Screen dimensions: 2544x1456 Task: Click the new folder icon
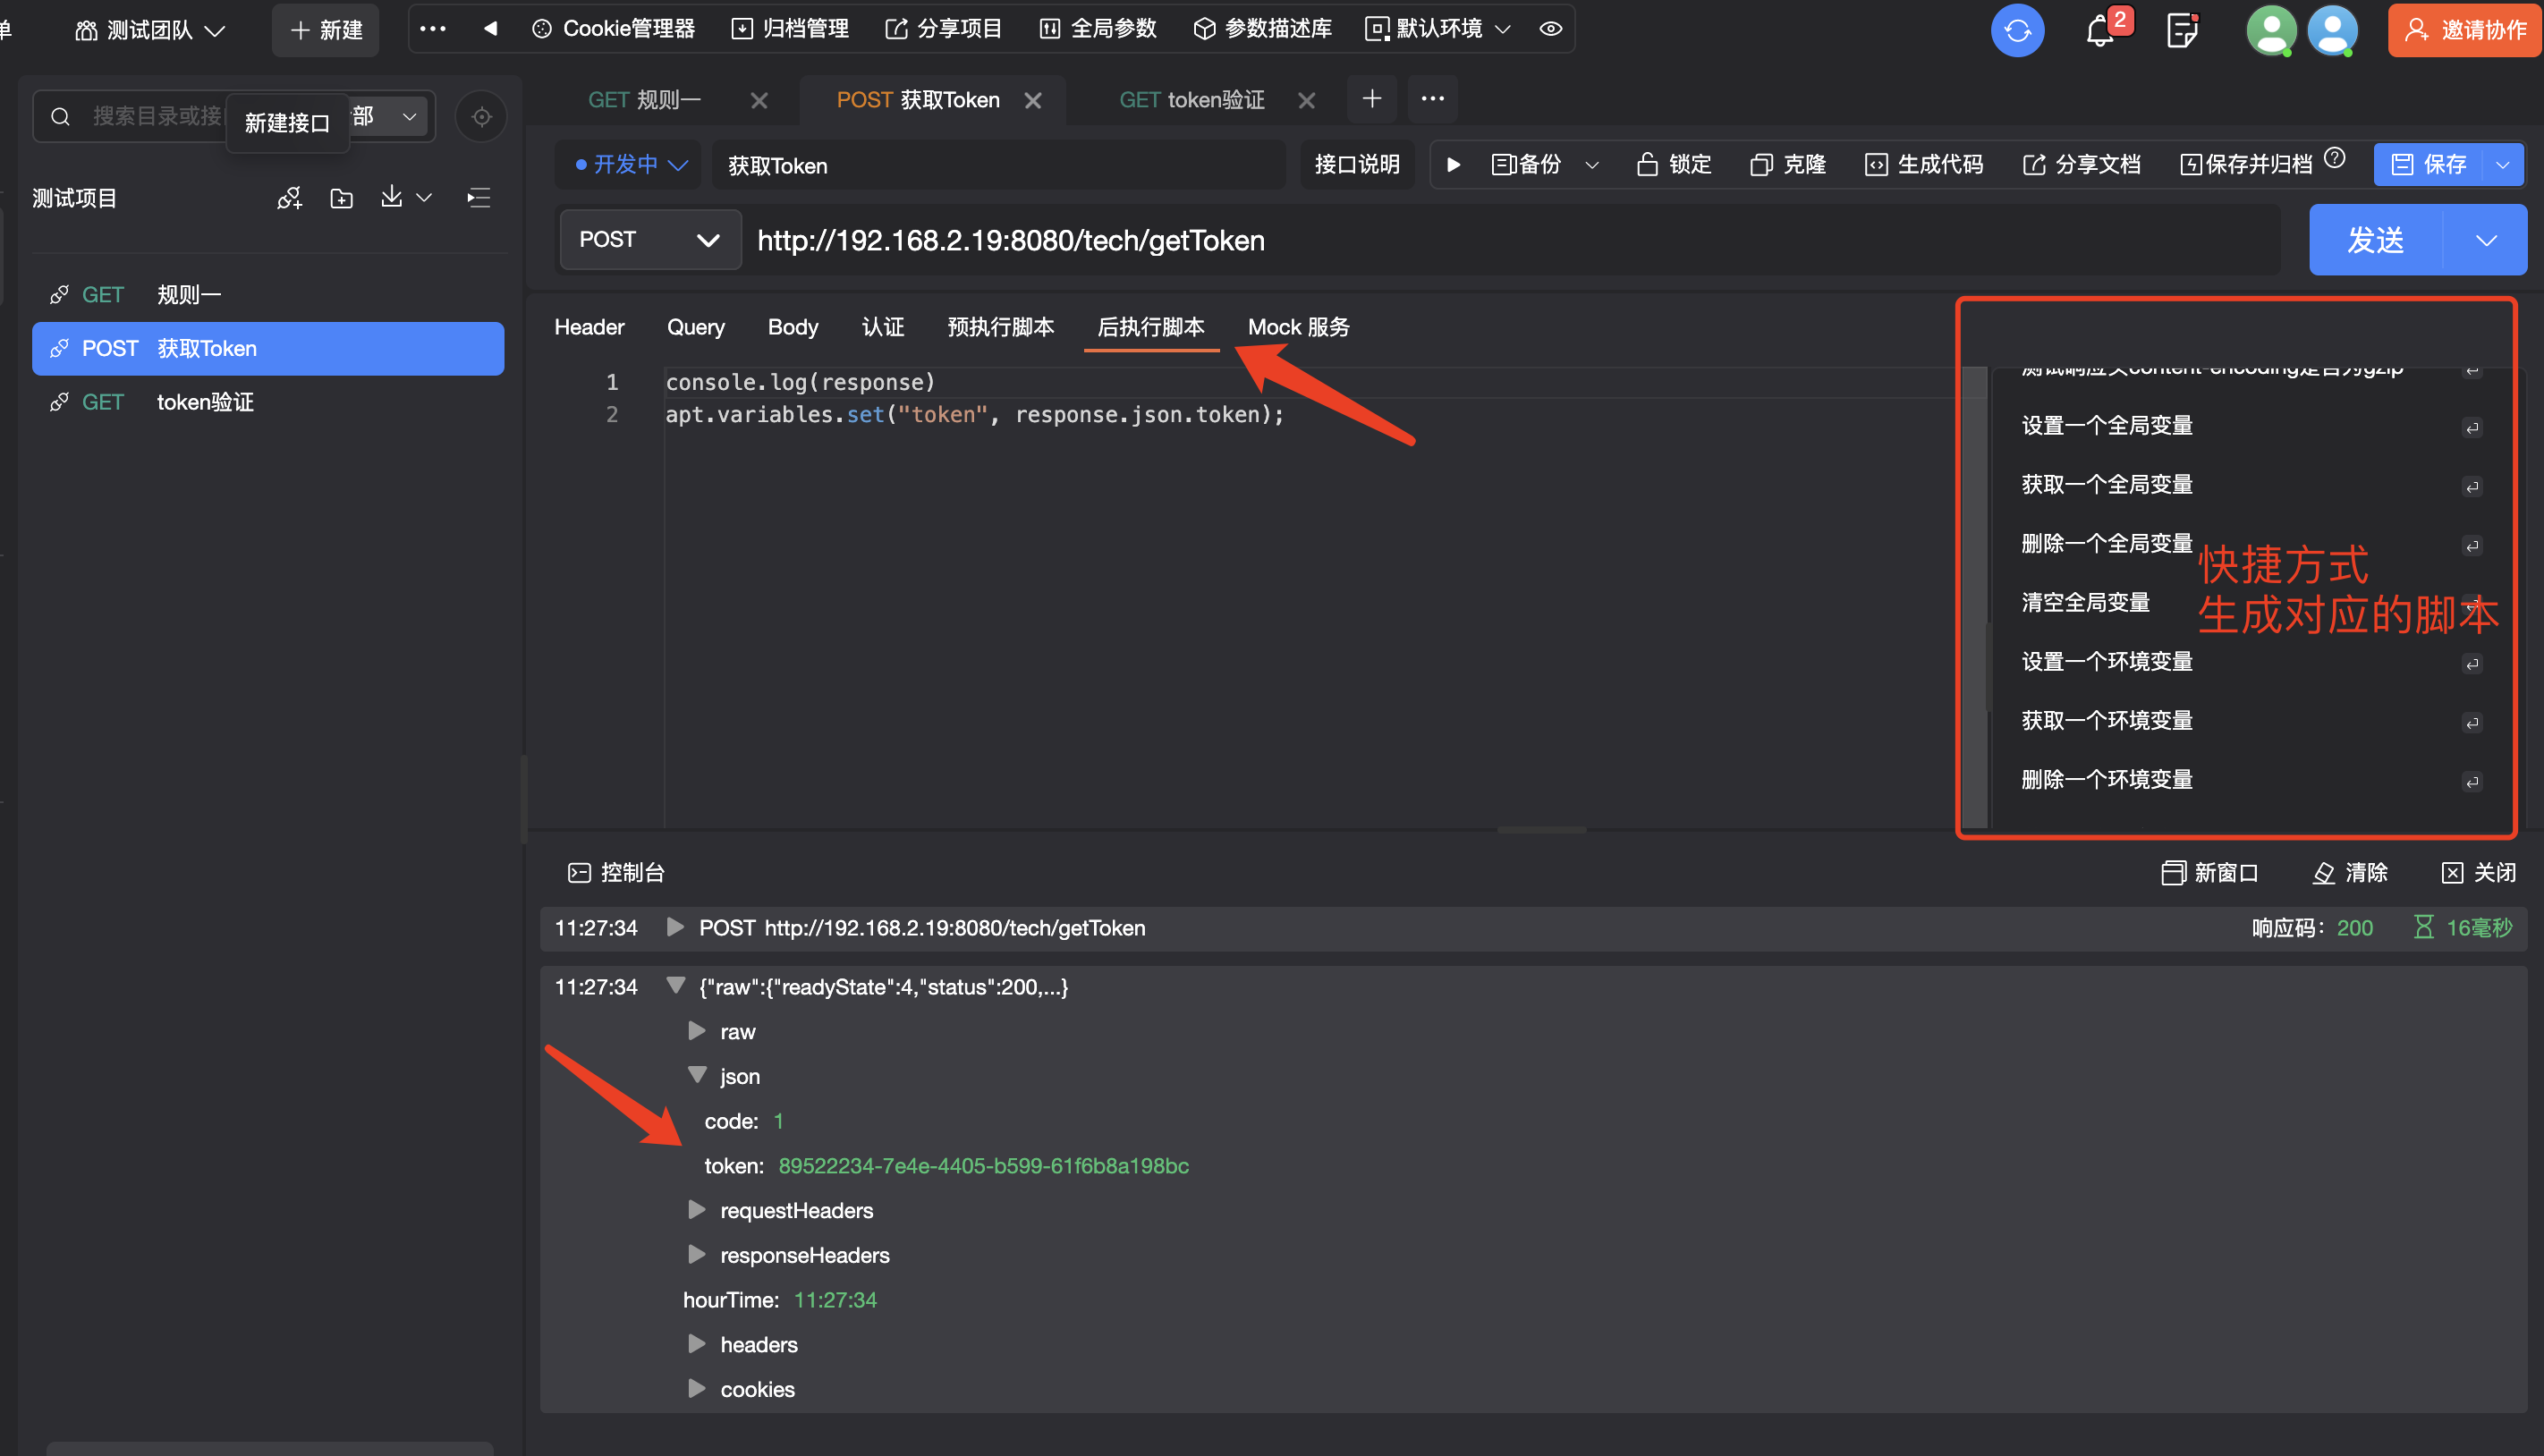coord(341,198)
